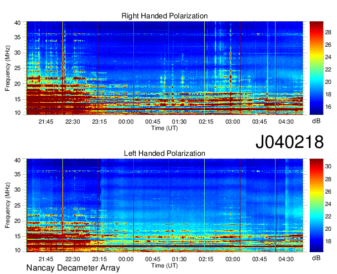337x274 pixels.
Task: Click the 03:00 time tick of Left Handed plot
Action: point(232,259)
